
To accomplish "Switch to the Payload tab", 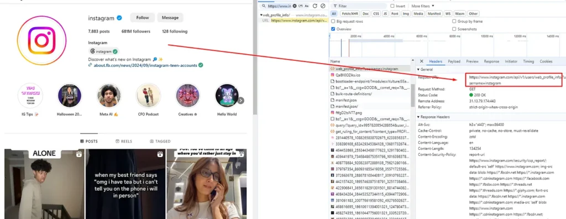I will pos(454,61).
